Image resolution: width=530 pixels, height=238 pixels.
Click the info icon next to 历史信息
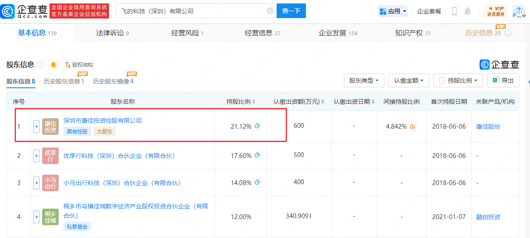(508, 33)
